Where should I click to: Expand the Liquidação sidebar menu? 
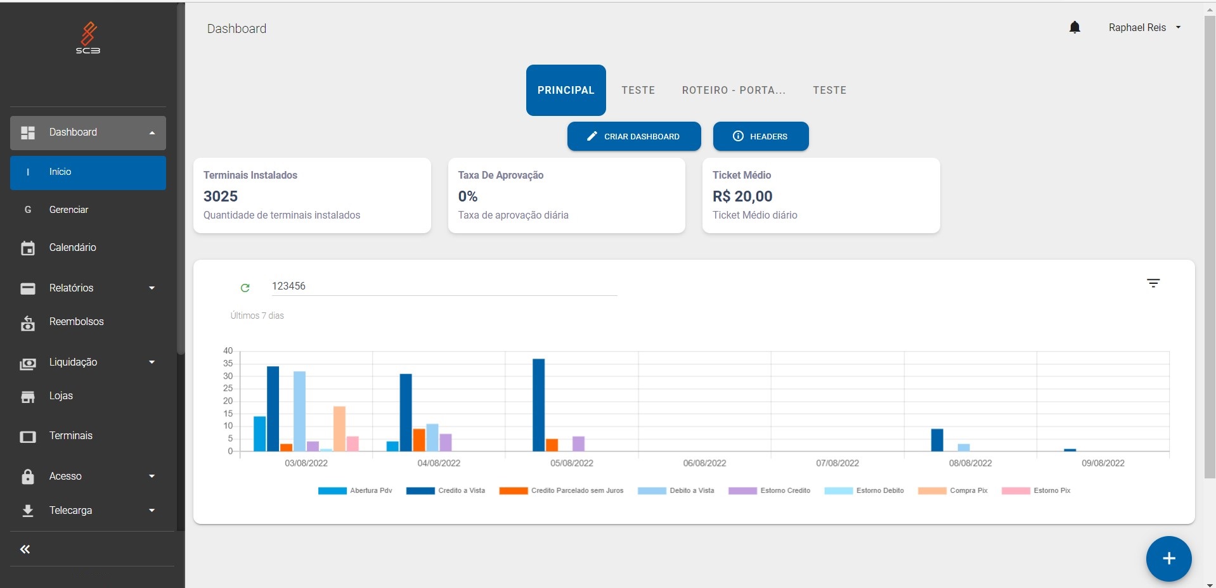(88, 362)
